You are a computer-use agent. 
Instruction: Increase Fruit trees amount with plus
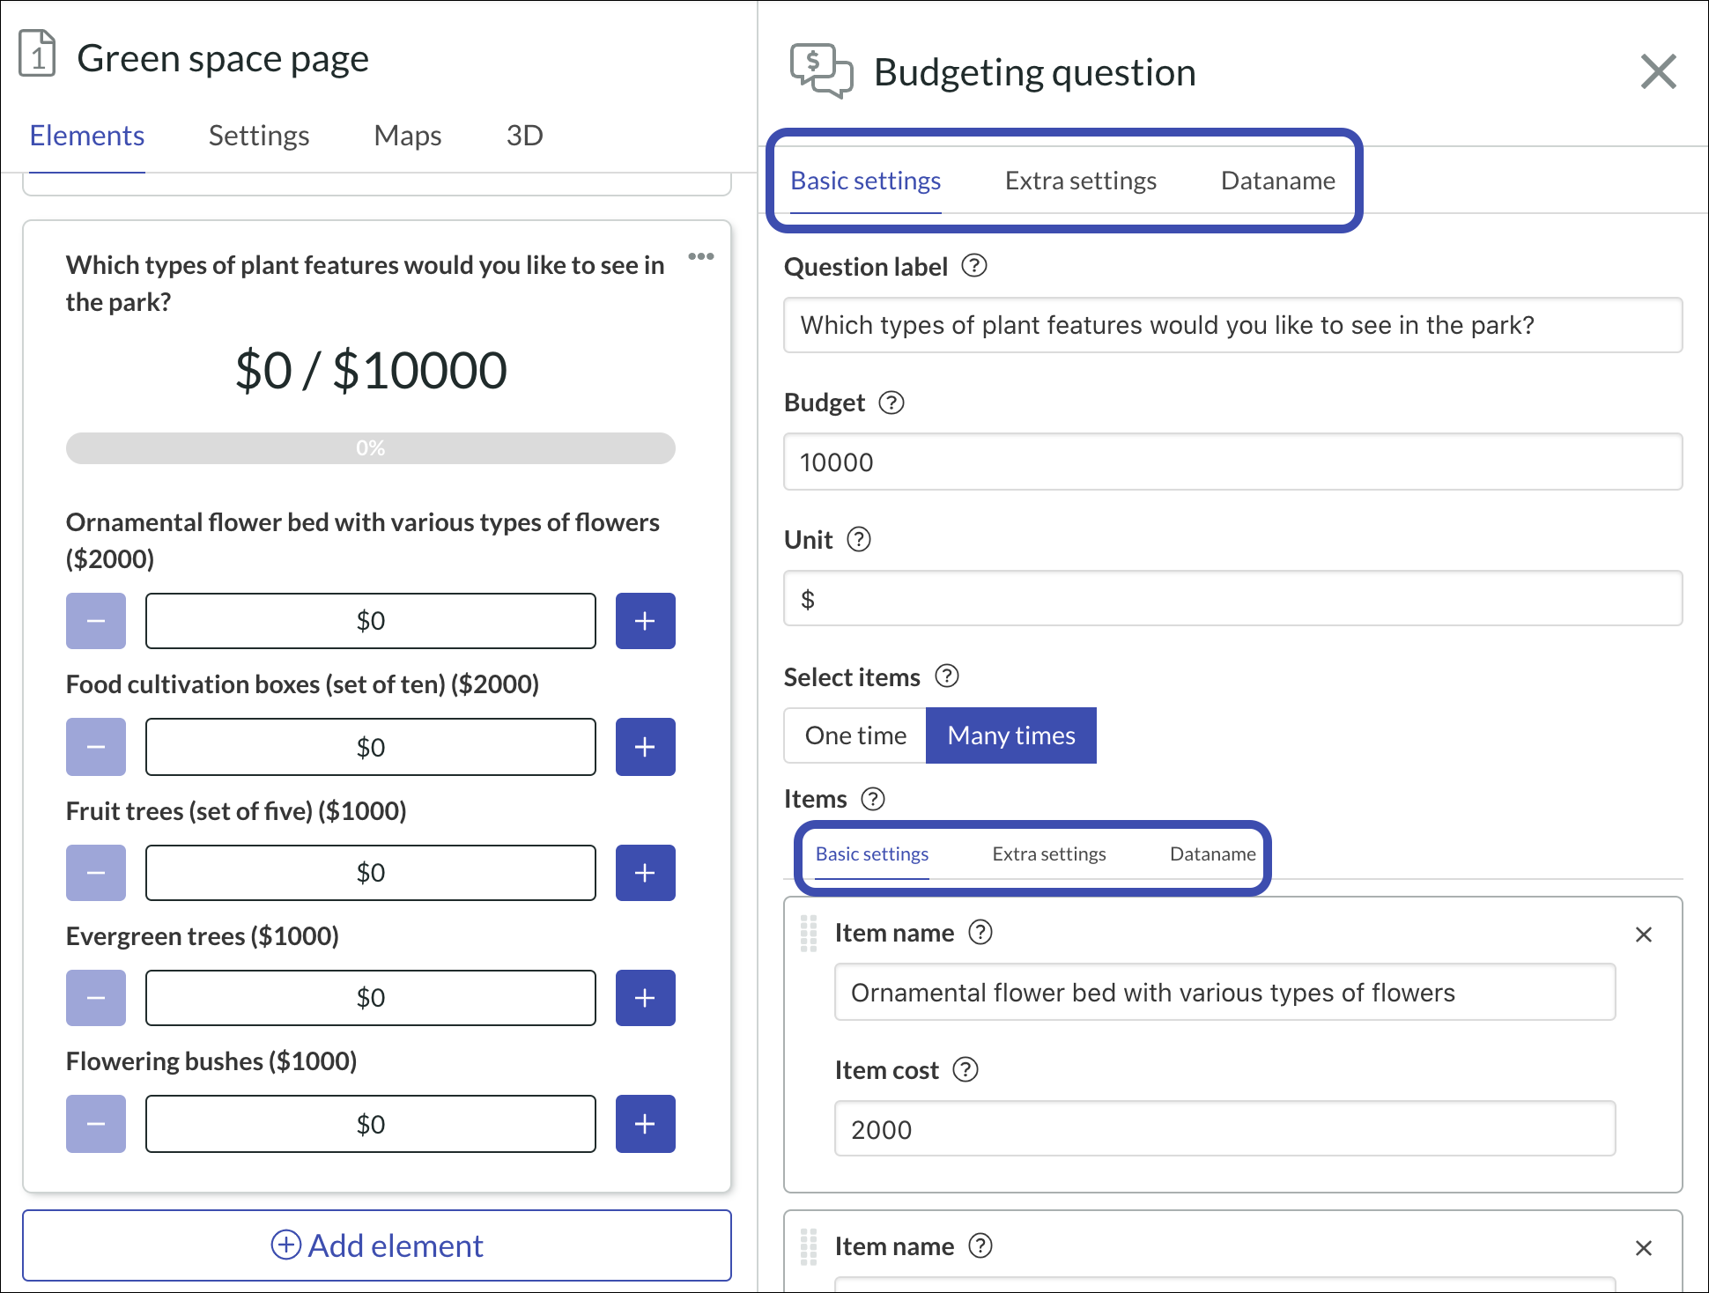pyautogui.click(x=646, y=873)
